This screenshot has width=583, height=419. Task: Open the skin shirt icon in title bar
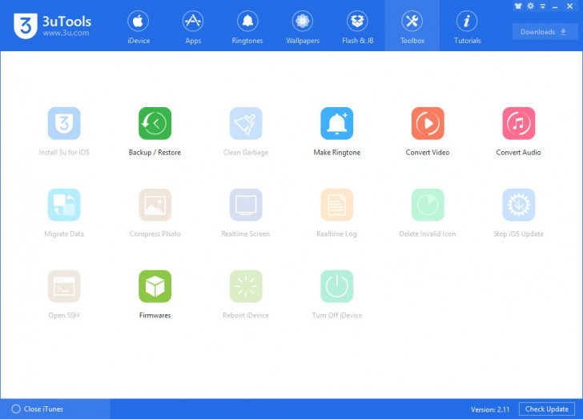pyautogui.click(x=518, y=6)
